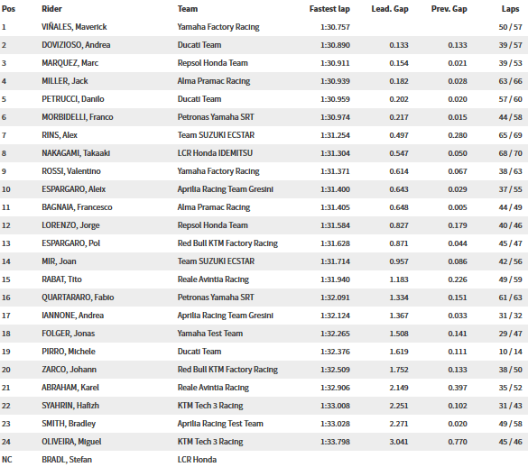Screen dimensions: 528x467
Task: Click the Team column header
Action: (188, 9)
